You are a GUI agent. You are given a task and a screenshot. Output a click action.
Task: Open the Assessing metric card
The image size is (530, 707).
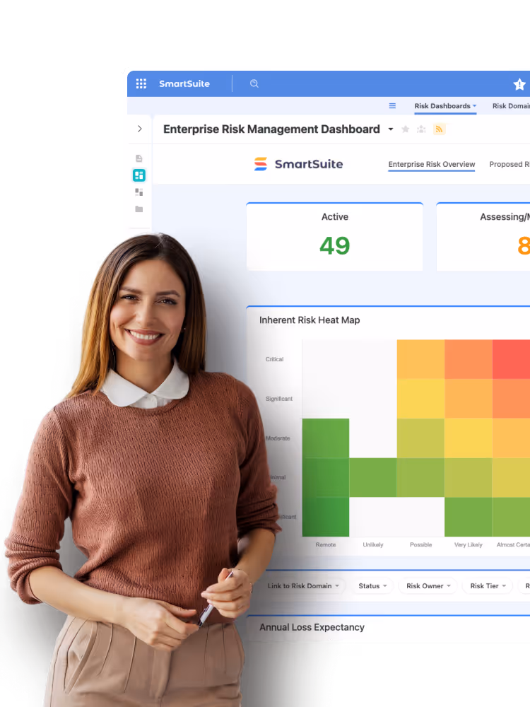483,237
